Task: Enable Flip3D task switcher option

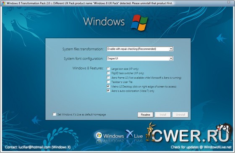Action: point(108,73)
